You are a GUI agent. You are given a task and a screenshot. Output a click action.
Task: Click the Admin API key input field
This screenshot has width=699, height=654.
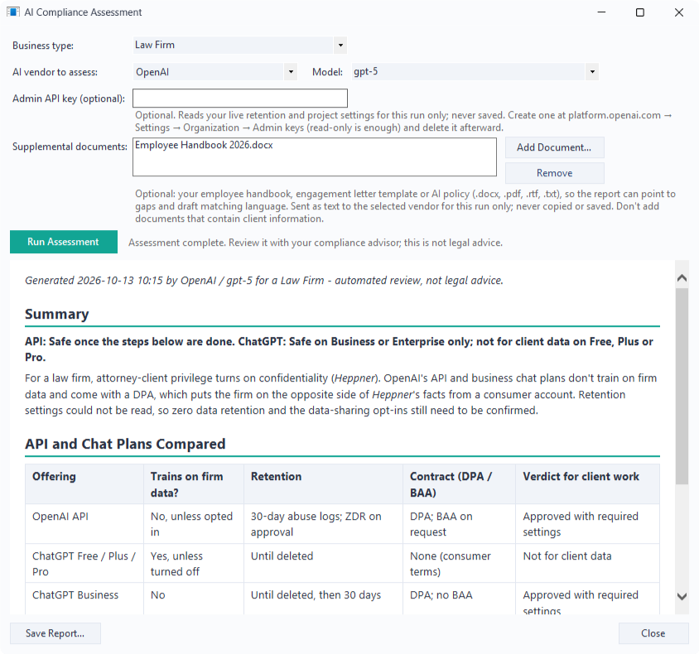pyautogui.click(x=240, y=98)
